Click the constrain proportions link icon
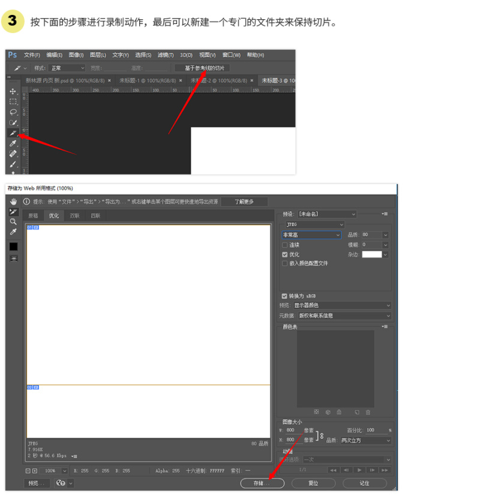 321,435
